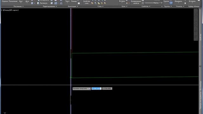The height and width of the screenshot is (114, 203).
Task: Expand the Блок panel
Action: point(124,6)
